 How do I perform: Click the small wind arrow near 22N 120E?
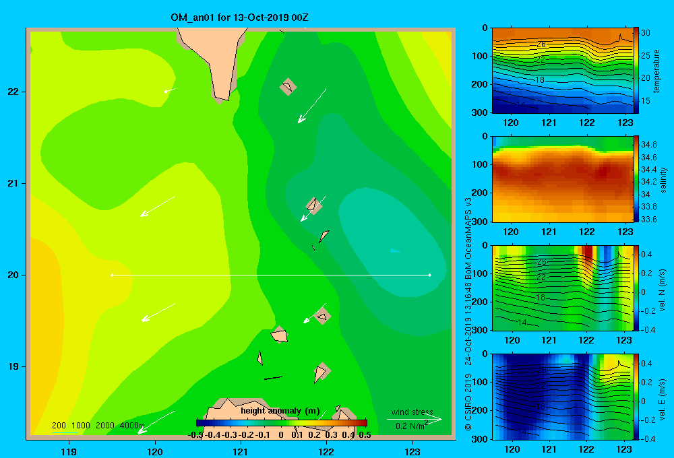[x=170, y=91]
